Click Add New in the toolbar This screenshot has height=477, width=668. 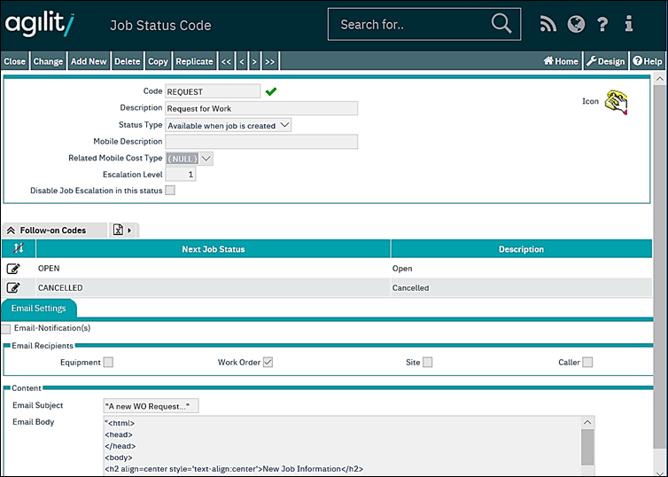89,61
